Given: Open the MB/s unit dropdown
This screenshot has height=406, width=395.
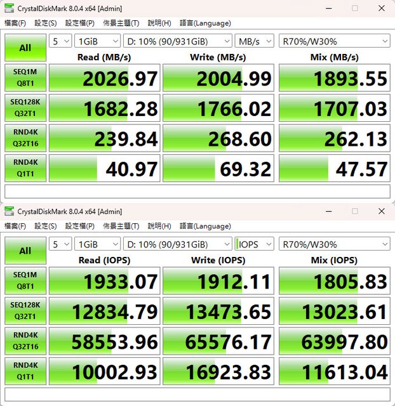Looking at the screenshot, I should pyautogui.click(x=254, y=41).
